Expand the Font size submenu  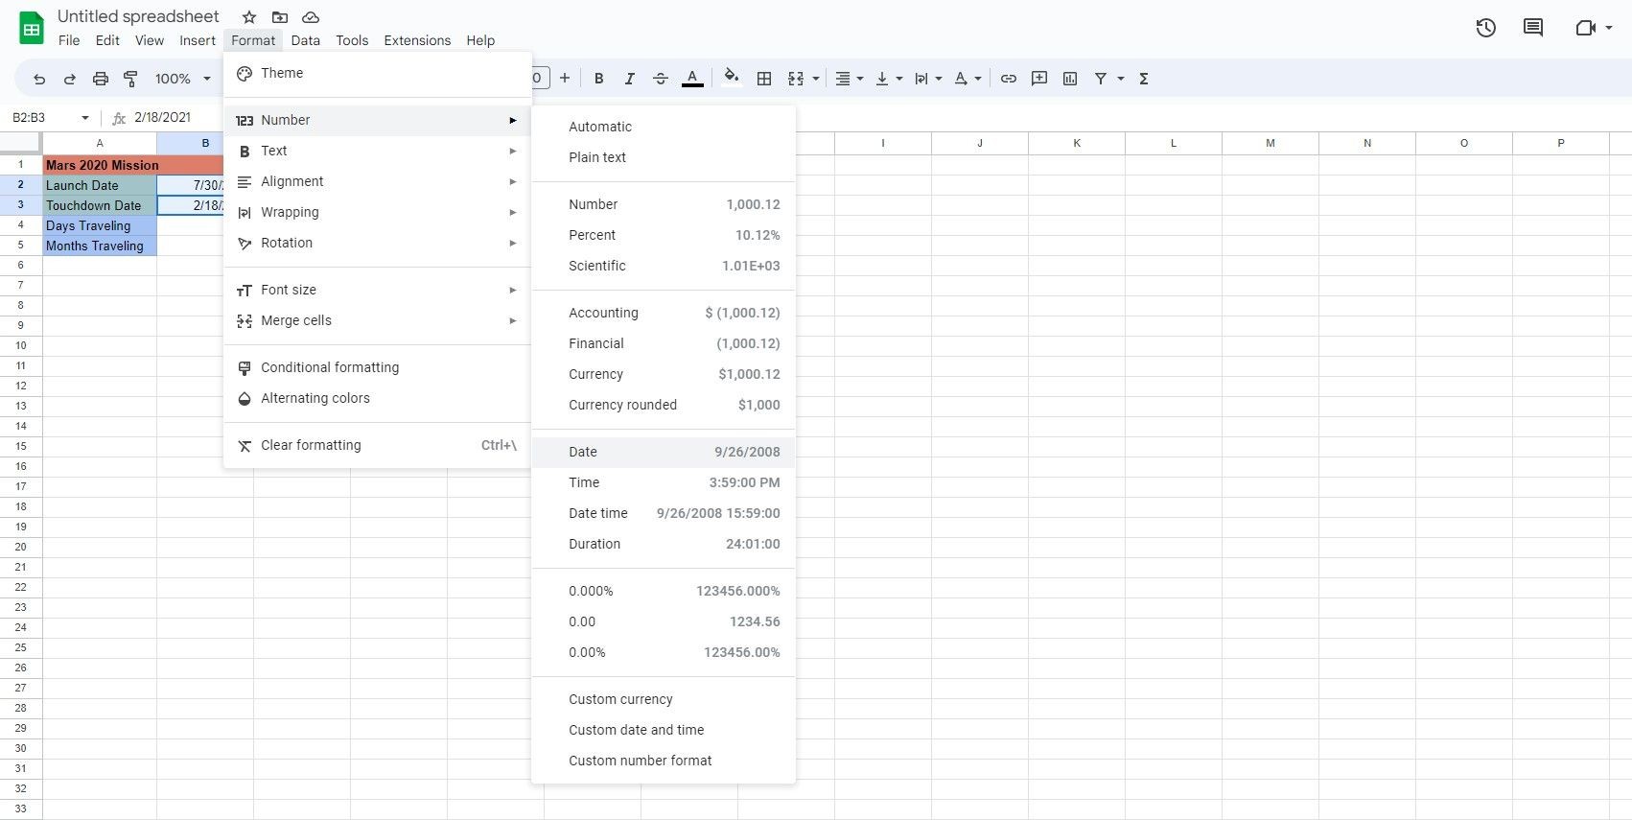pos(378,290)
